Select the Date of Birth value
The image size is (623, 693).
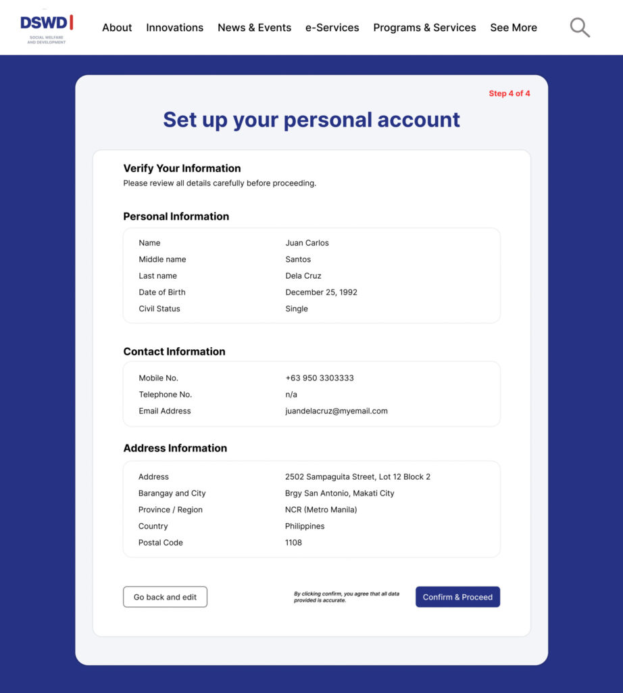click(321, 292)
